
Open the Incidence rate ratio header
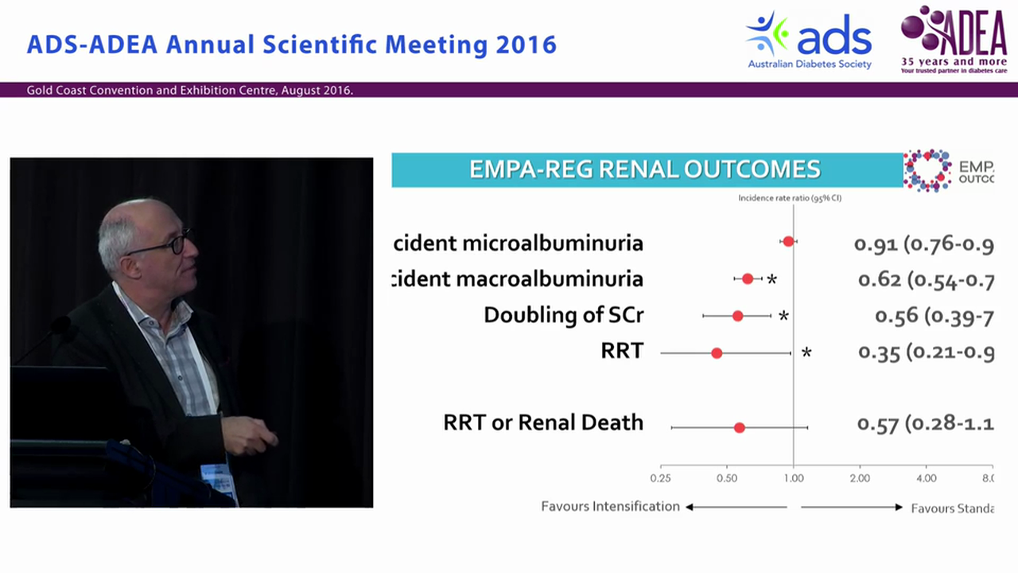[789, 198]
